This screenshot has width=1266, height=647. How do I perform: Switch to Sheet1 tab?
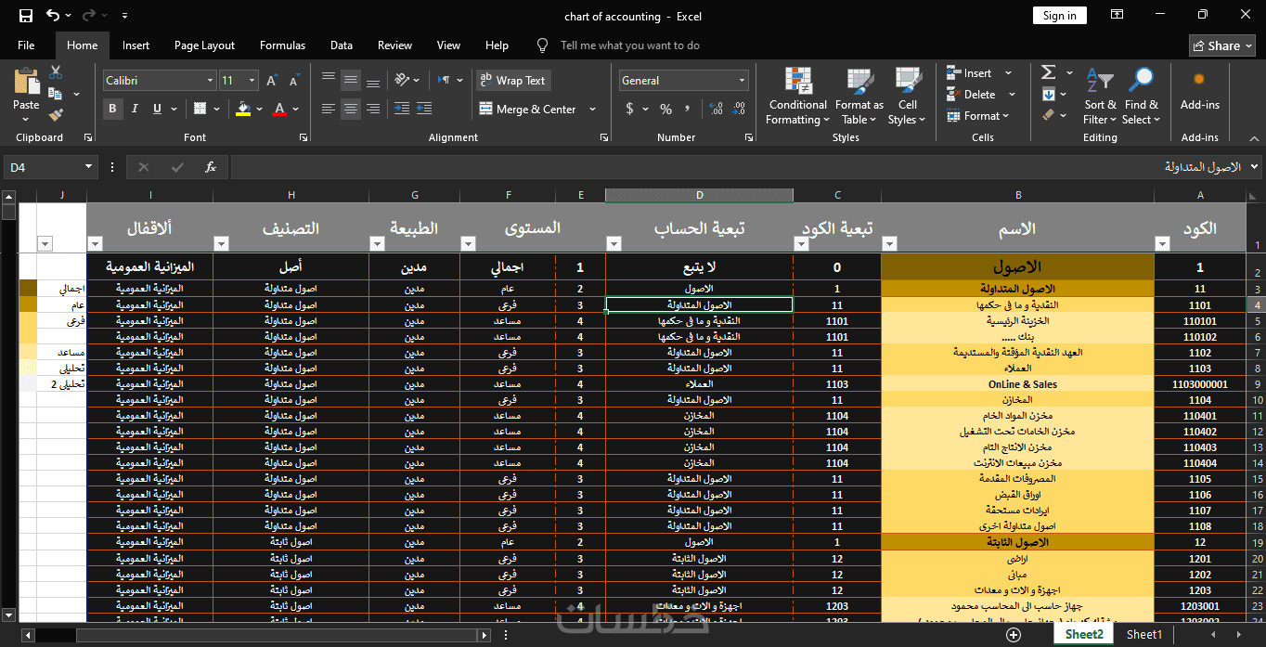[1143, 635]
